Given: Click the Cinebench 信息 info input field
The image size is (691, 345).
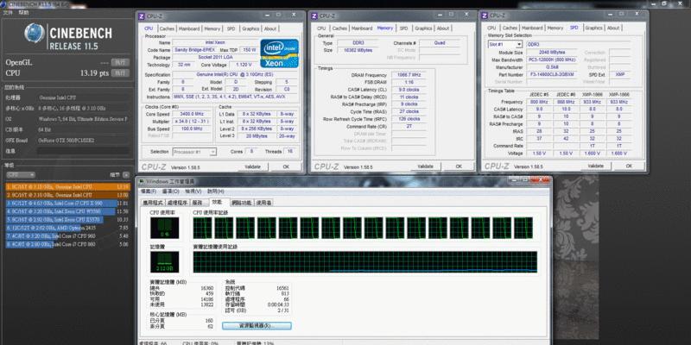Looking at the screenshot, I should point(83,151).
